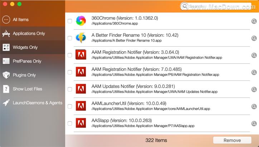259x147 pixels.
Task: Click Adobe icon for AAM Registration Notifier 7.0.0.485
Action: coord(81,72)
